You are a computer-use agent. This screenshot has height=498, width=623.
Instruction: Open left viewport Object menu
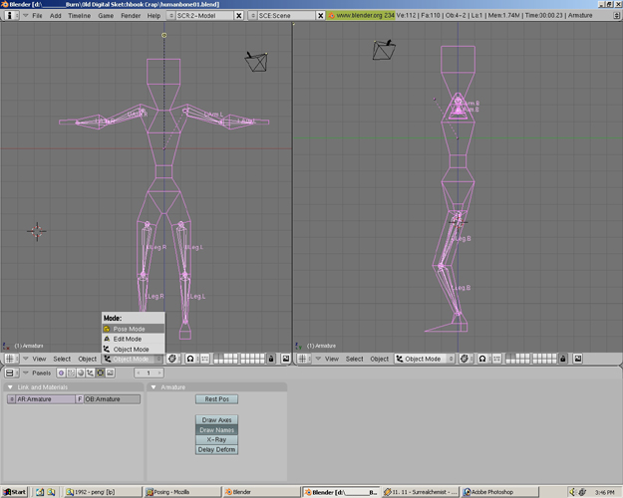tap(88, 359)
